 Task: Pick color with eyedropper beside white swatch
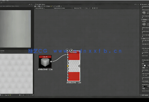143,66
